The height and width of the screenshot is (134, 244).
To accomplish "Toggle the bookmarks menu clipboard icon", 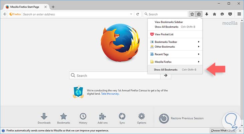I will coord(199,14).
